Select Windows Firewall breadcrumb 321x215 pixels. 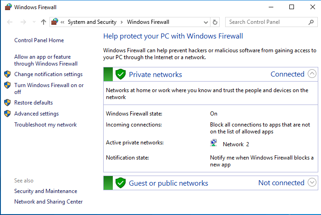(x=148, y=22)
